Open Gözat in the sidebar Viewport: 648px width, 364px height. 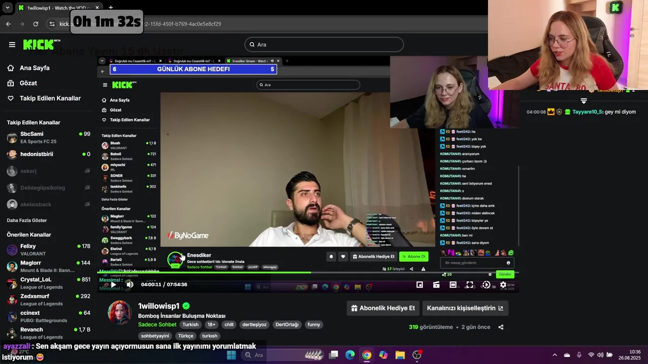28,83
